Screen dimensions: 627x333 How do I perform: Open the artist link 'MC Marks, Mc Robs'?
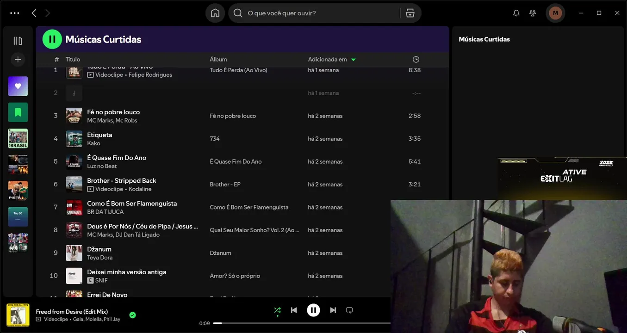112,120
